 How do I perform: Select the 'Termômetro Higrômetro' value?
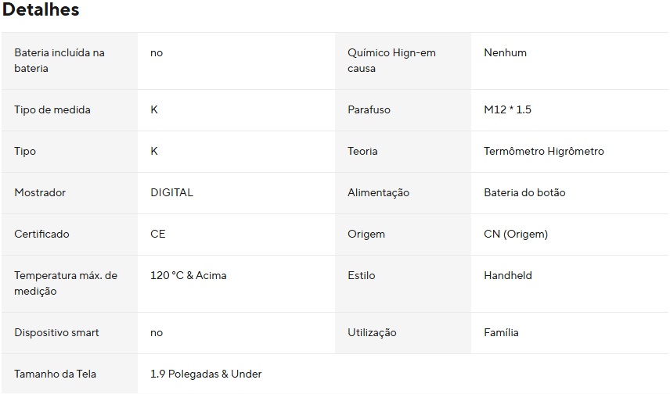click(544, 151)
